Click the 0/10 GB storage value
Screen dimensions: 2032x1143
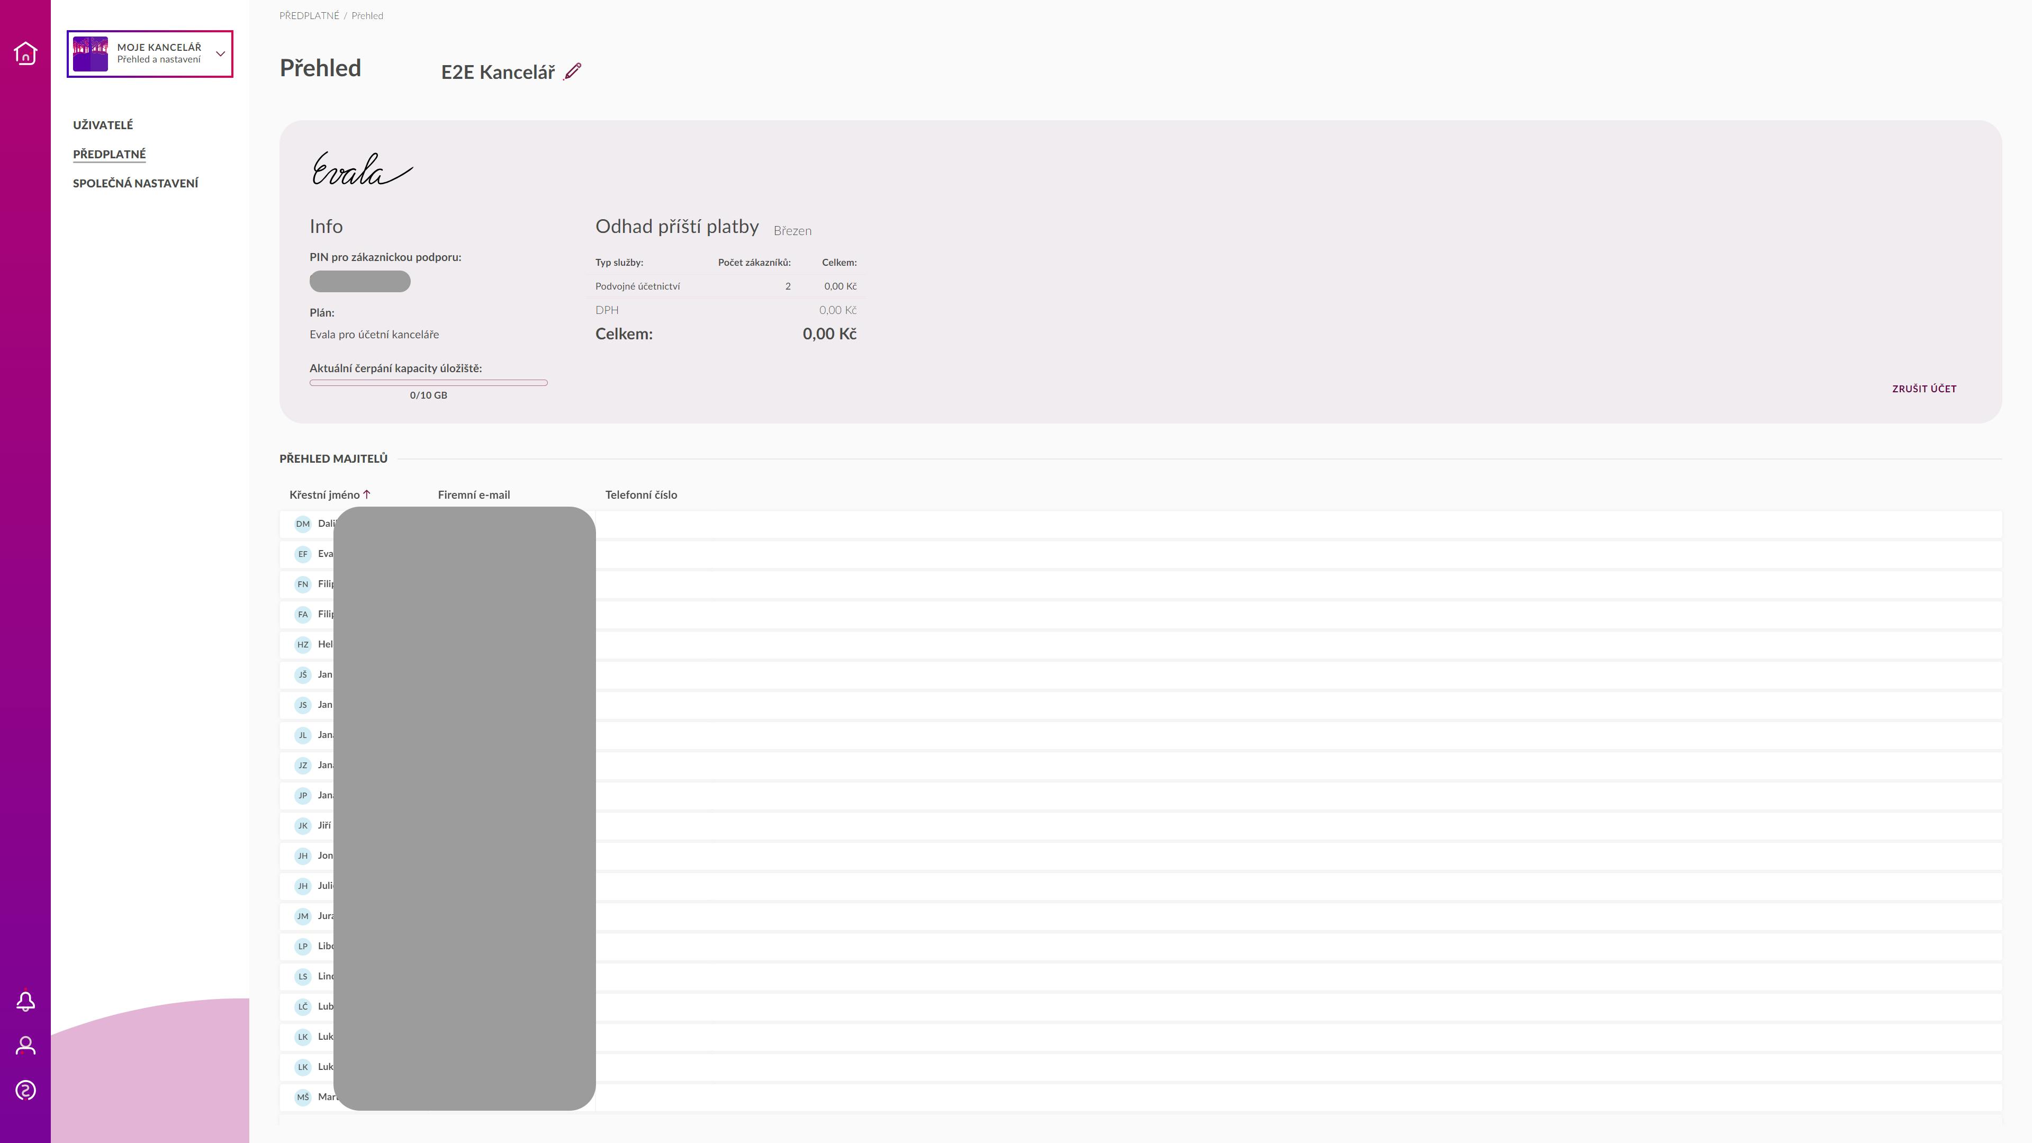428,395
